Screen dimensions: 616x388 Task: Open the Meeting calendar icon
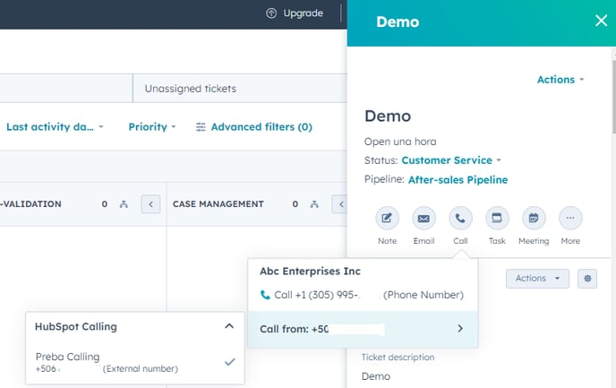pos(534,218)
